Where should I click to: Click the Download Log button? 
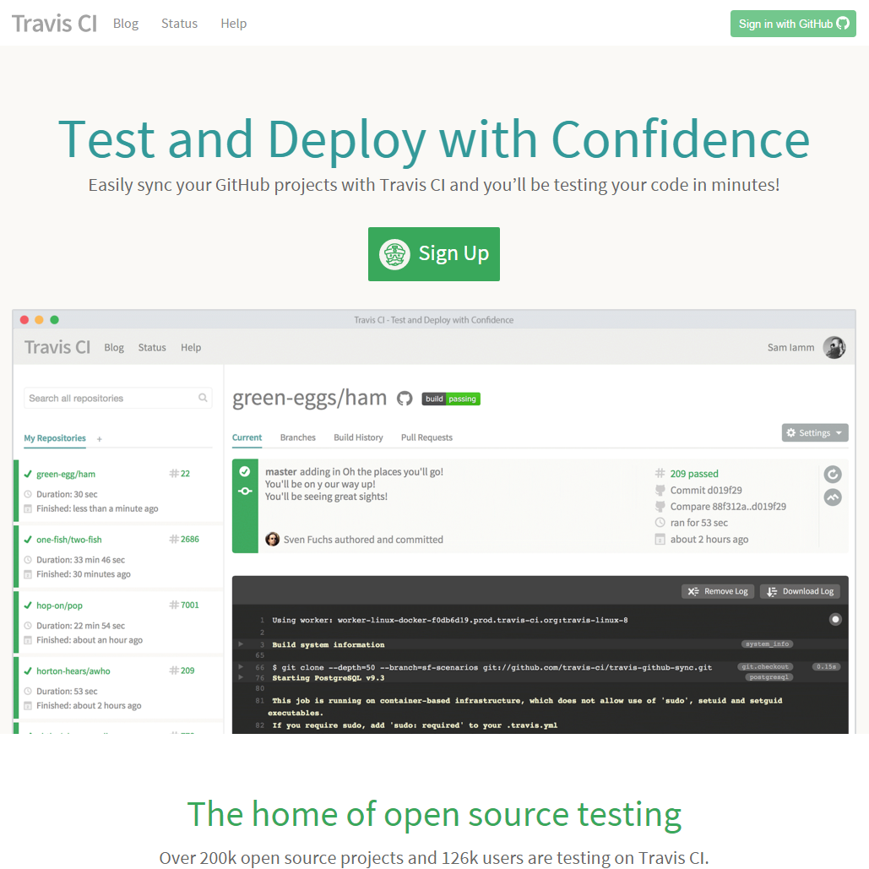tap(800, 591)
